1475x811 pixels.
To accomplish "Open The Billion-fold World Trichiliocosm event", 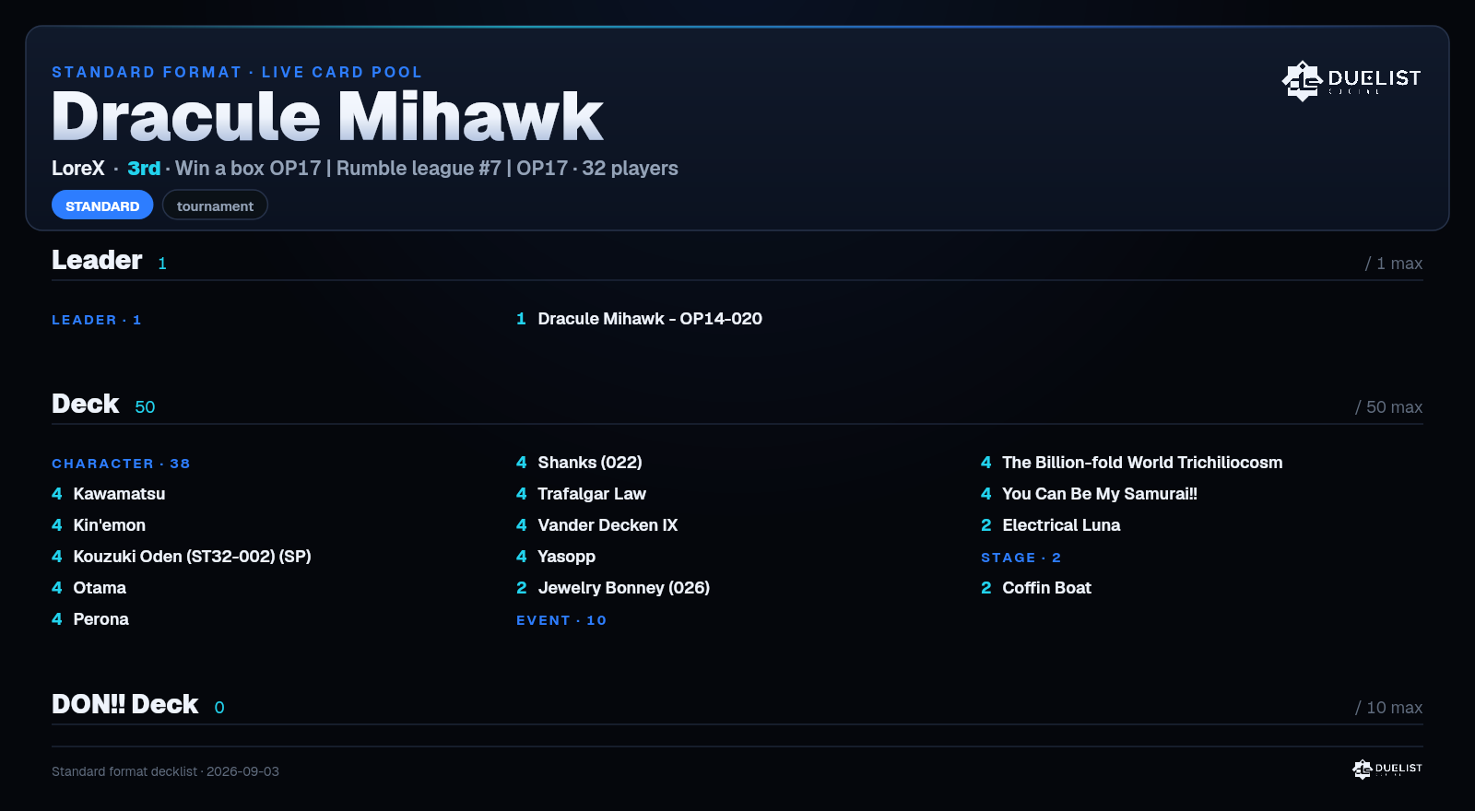I will click(x=1131, y=463).
